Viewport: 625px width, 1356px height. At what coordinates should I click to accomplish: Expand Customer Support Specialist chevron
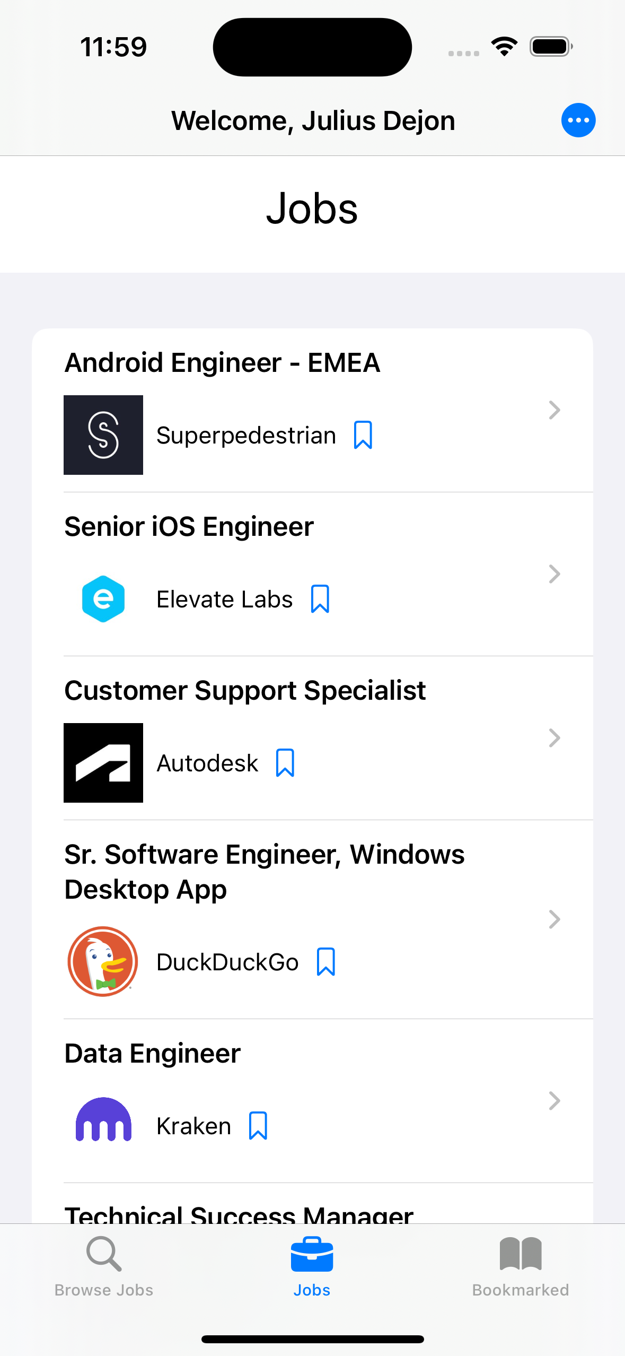[554, 738]
